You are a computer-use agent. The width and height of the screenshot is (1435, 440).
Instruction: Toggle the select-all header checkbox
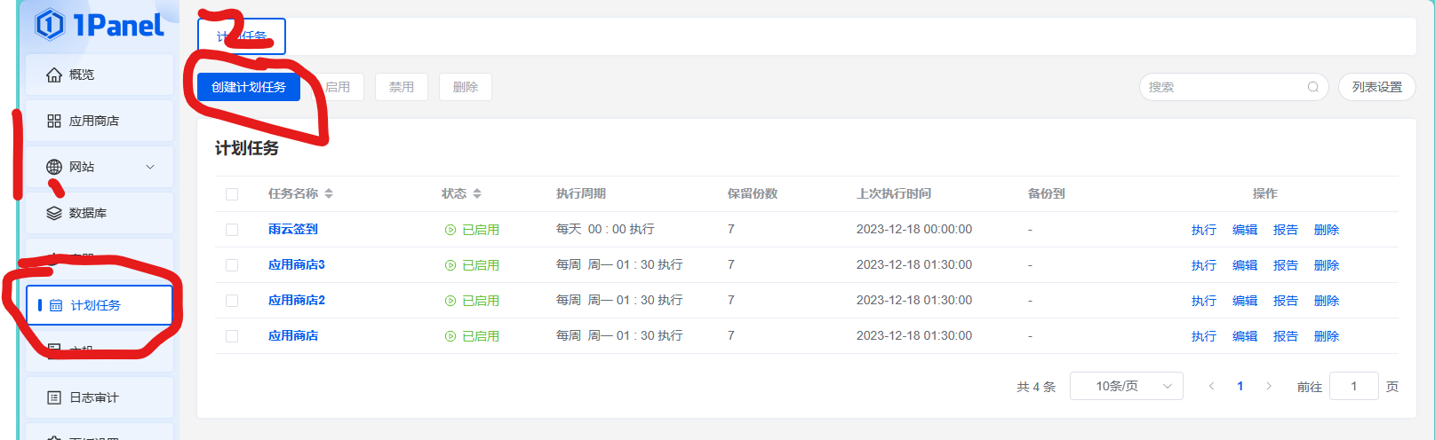click(x=232, y=194)
